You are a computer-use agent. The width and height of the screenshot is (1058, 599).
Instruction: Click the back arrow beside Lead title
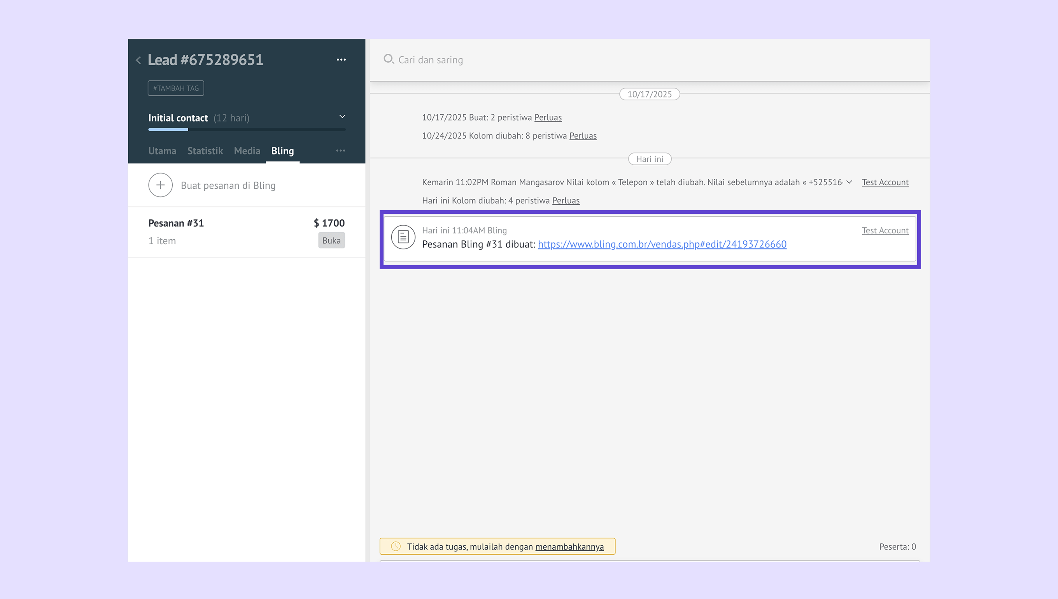pyautogui.click(x=138, y=60)
